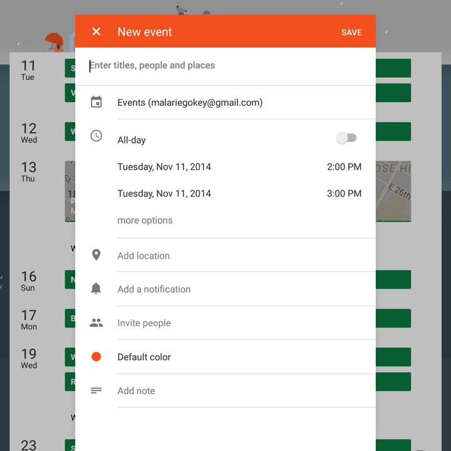Open the Events calendar account selector

tap(190, 103)
